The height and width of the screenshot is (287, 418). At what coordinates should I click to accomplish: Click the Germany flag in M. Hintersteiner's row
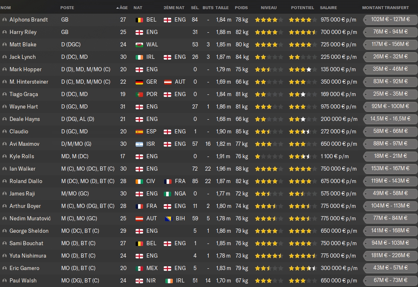[139, 82]
